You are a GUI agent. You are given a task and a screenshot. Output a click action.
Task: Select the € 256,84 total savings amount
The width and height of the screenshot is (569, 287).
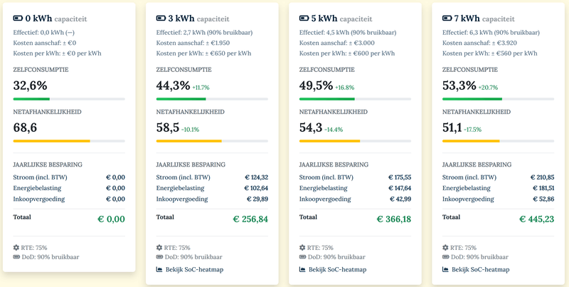point(250,219)
